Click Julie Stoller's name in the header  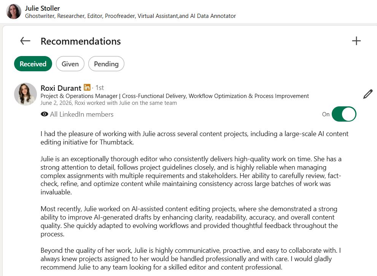[x=42, y=8]
